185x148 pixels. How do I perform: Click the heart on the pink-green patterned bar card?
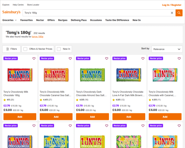pos(143,125)
